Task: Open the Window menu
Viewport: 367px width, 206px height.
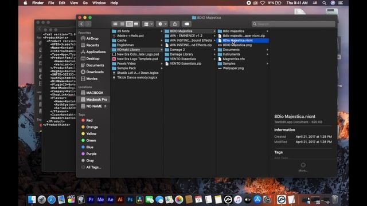Action: point(99,3)
